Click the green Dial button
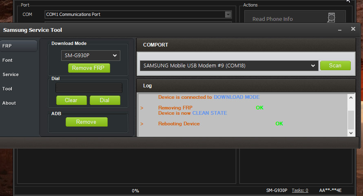The height and width of the screenshot is (196, 363). (105, 100)
